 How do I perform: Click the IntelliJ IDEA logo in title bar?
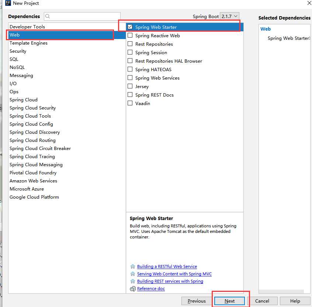pos(8,3)
